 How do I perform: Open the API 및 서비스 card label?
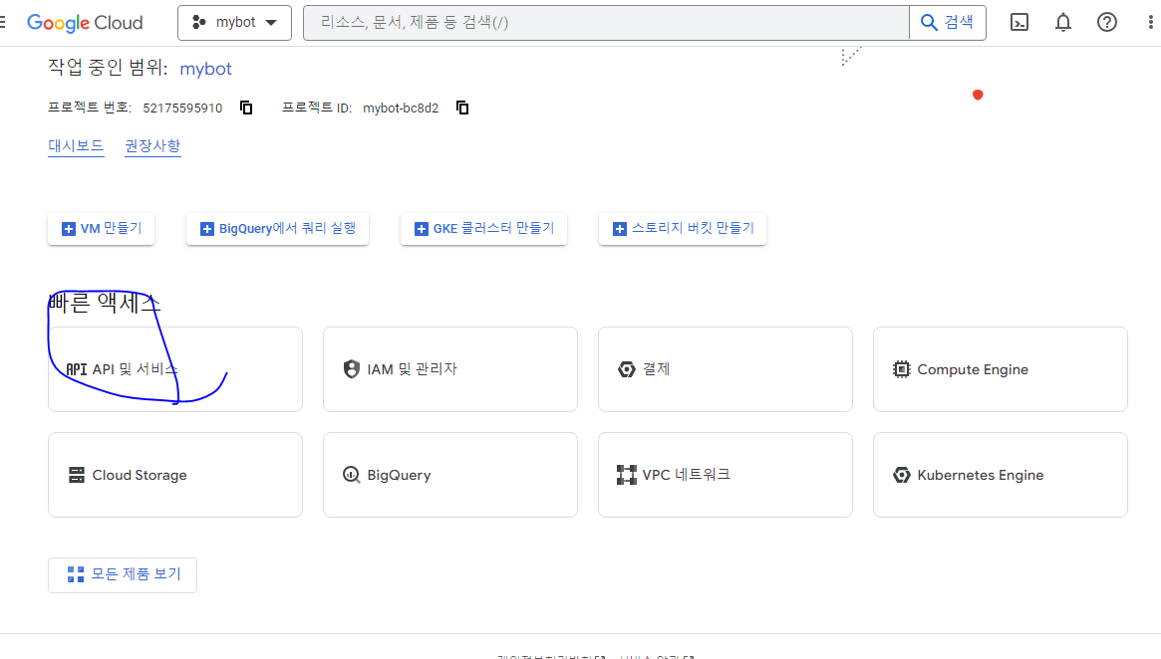pos(135,369)
